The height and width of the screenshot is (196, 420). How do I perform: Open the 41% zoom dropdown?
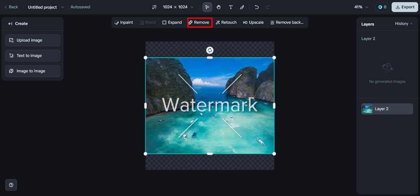pyautogui.click(x=361, y=7)
